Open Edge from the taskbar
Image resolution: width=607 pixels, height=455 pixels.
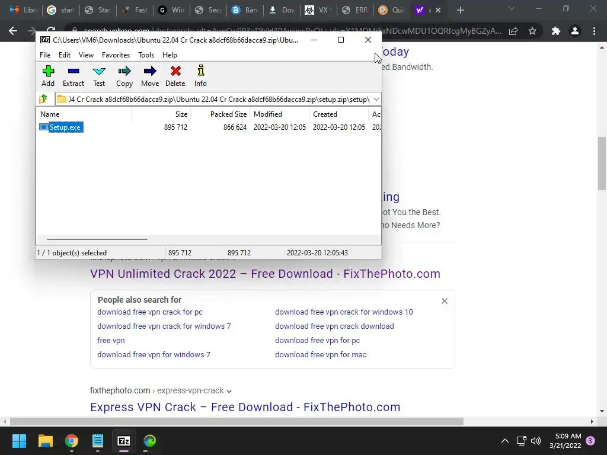click(x=150, y=441)
